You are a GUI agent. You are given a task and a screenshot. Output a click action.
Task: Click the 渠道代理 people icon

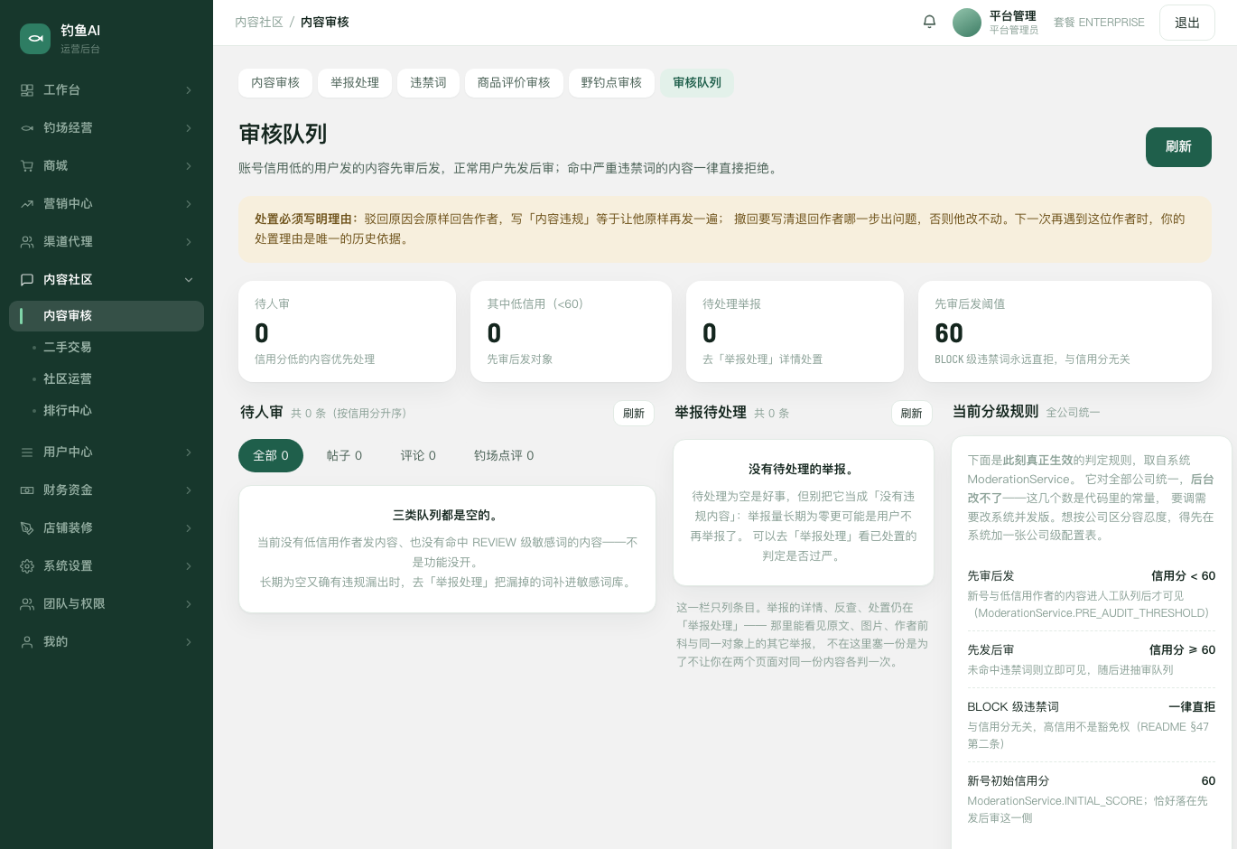coord(27,242)
